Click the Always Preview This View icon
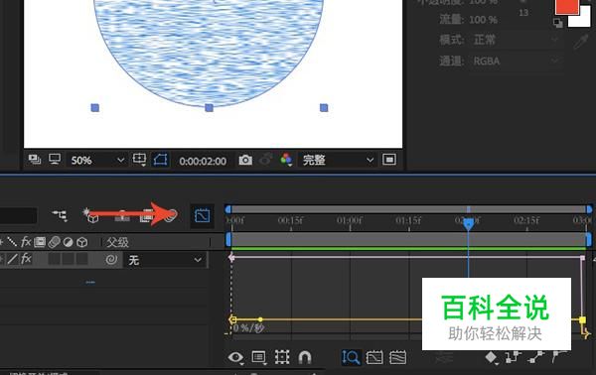 point(35,160)
